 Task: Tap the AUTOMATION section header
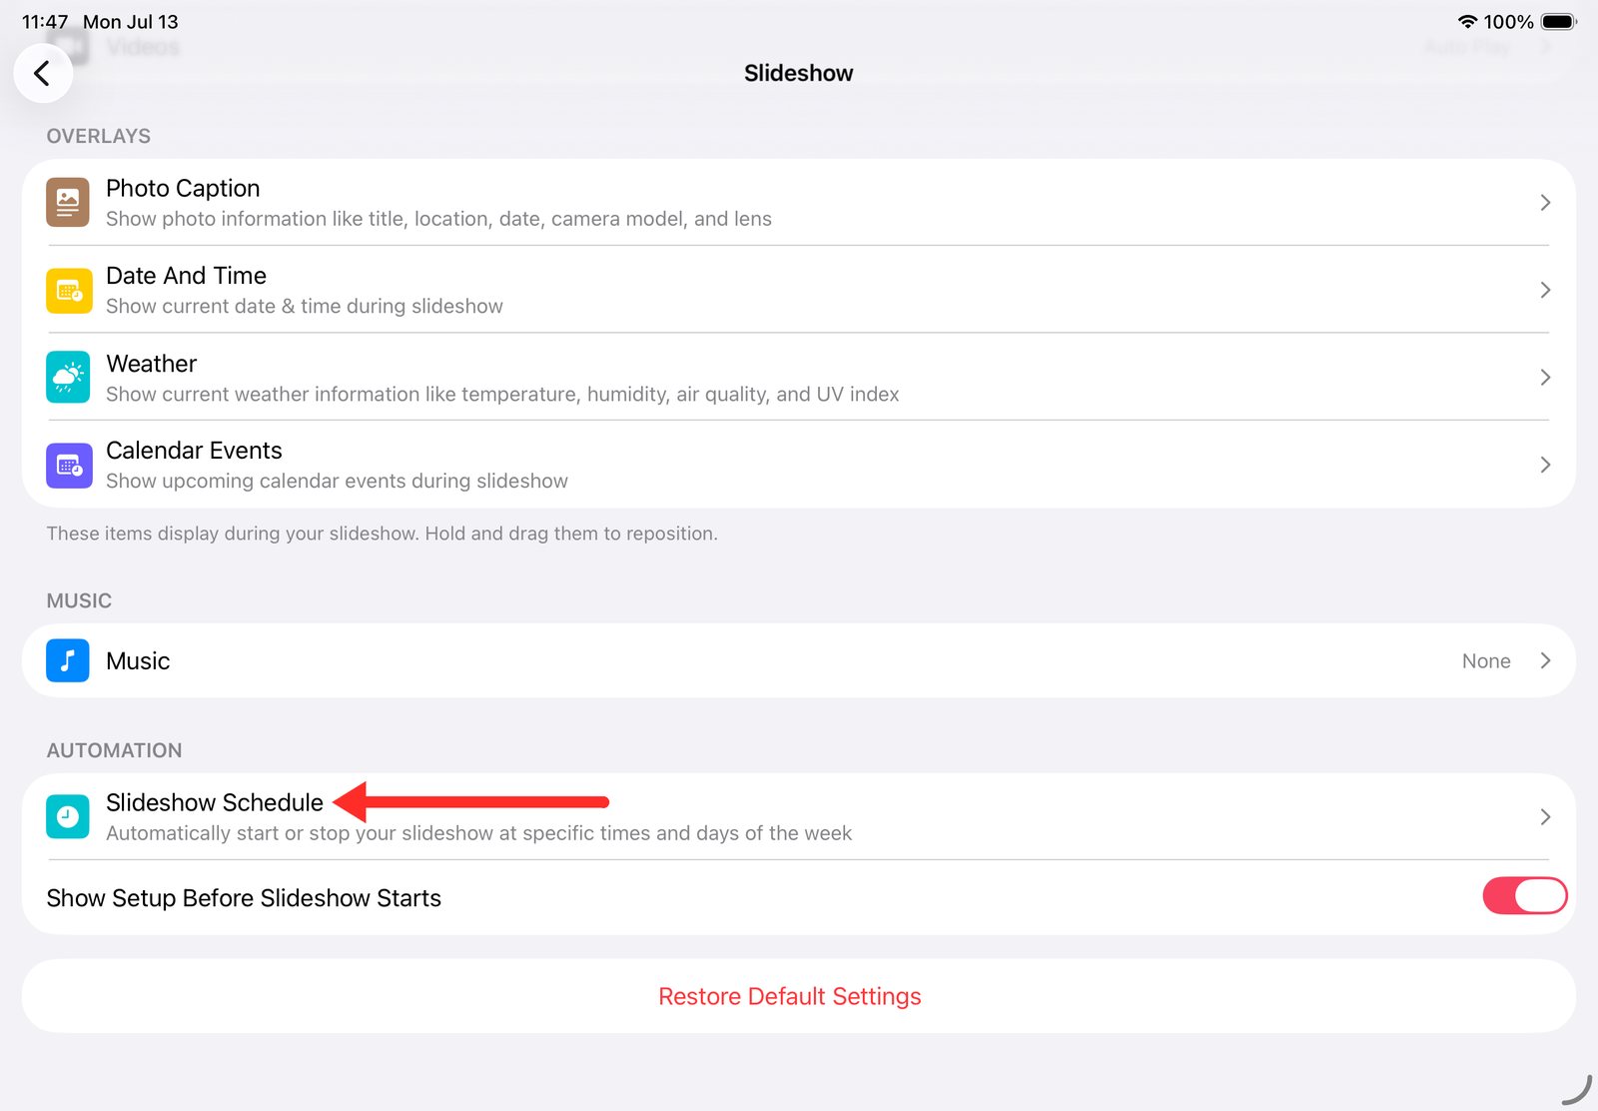[x=114, y=750]
